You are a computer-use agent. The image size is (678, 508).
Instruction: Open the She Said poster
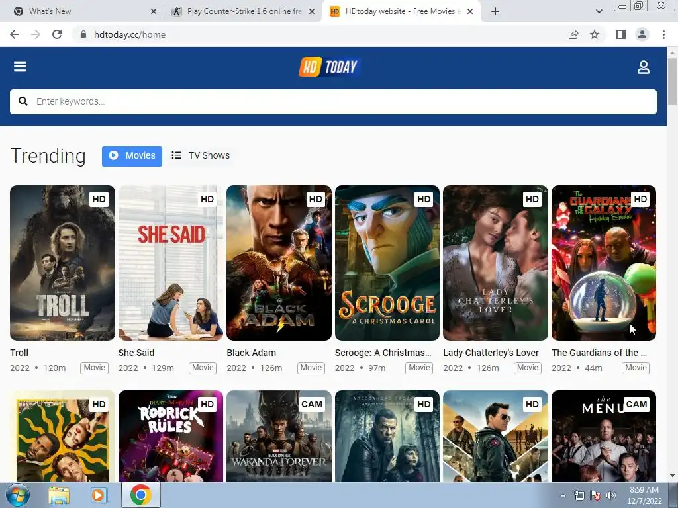click(171, 263)
